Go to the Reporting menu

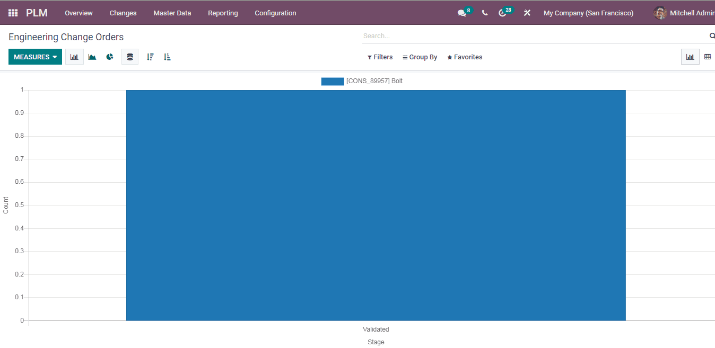click(x=223, y=13)
